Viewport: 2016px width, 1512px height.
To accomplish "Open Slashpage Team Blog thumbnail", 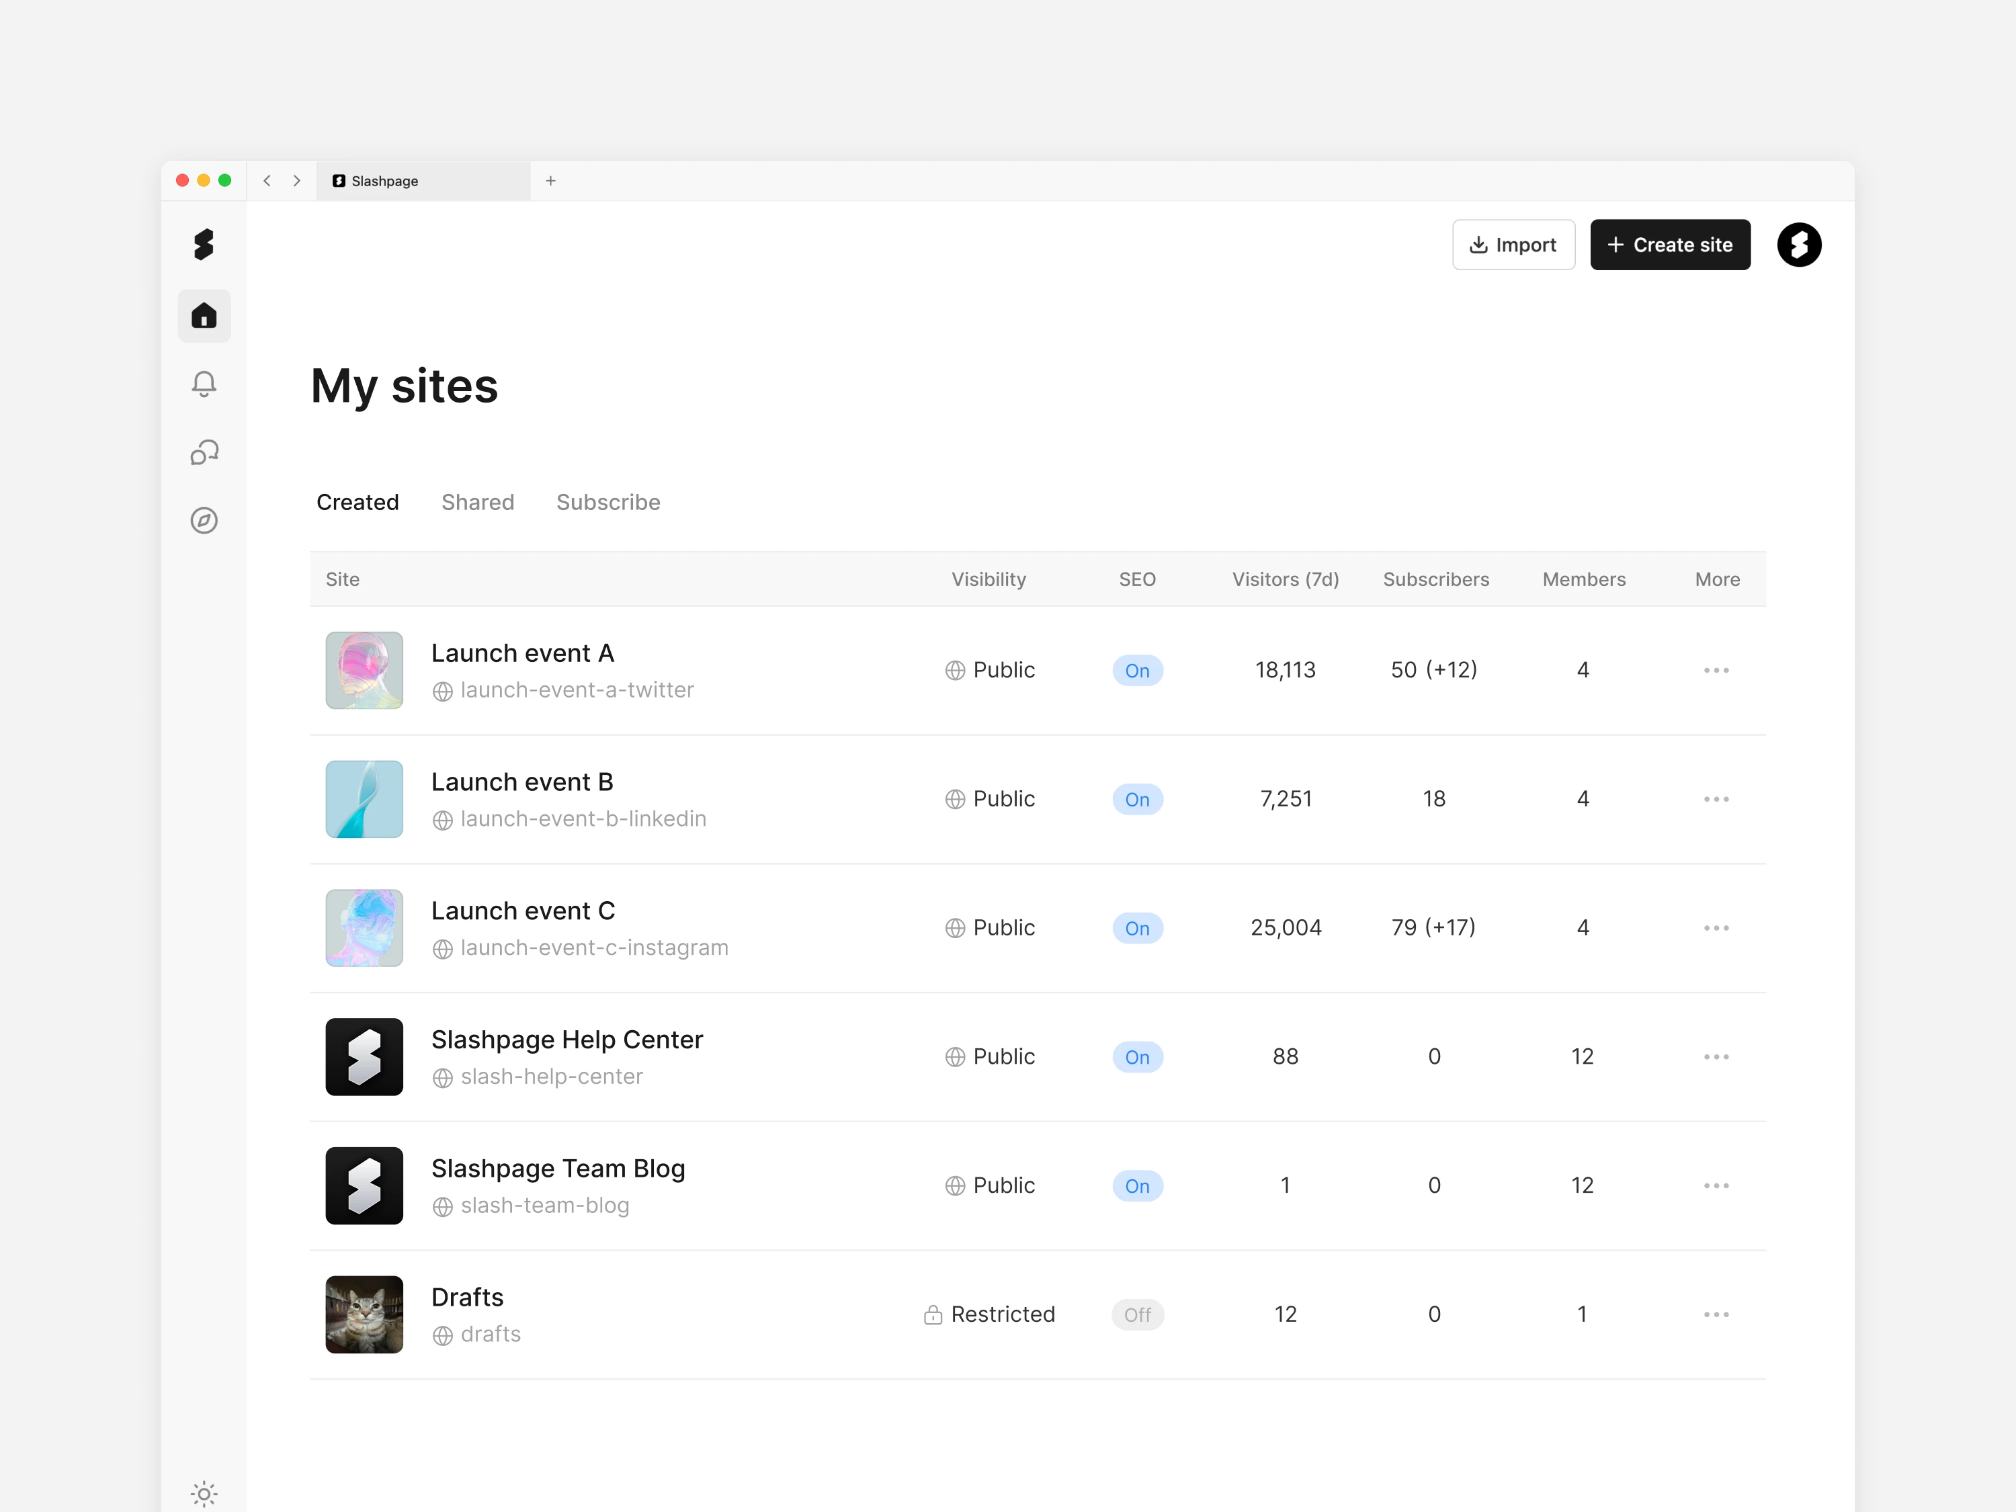I will point(364,1185).
